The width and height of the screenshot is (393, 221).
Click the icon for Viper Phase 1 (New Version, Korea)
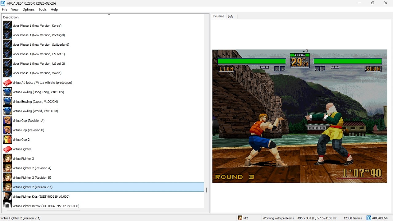point(7,25)
